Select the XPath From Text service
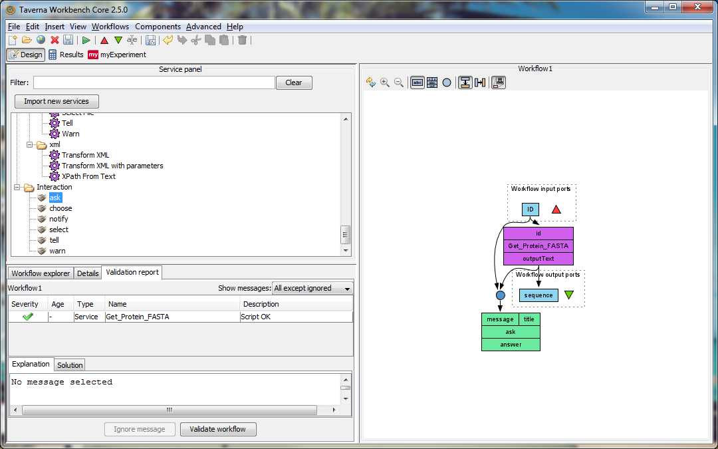This screenshot has height=449, width=718. pos(88,176)
